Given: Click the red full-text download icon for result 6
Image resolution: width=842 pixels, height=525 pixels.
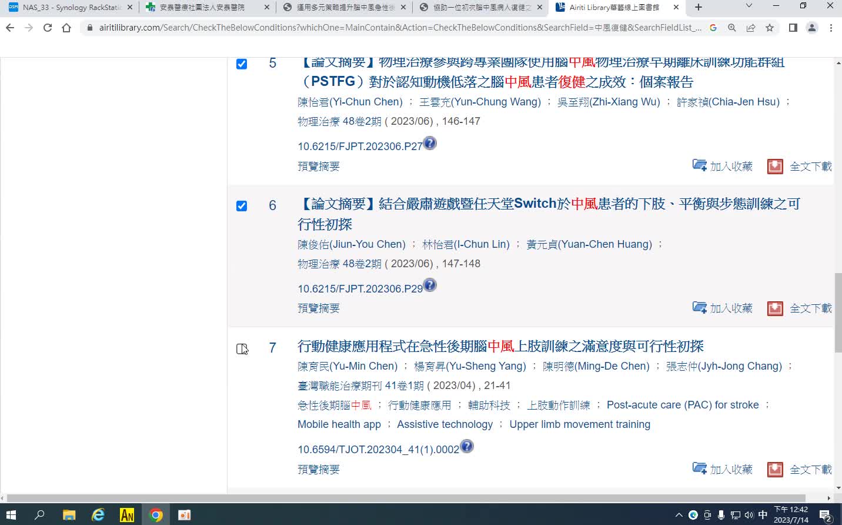Looking at the screenshot, I should coord(775,308).
